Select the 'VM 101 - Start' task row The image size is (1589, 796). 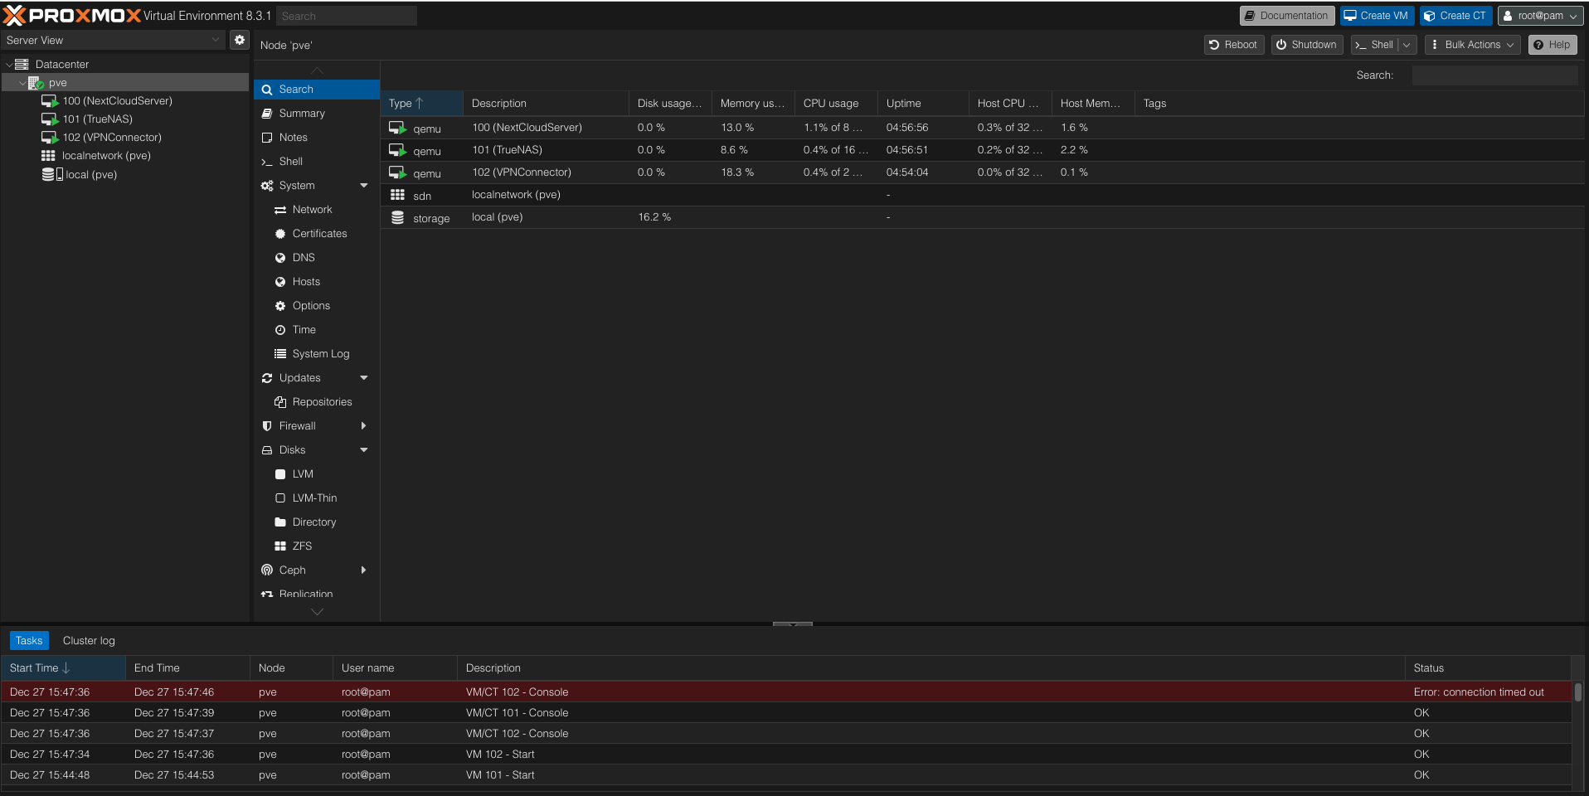coord(786,775)
